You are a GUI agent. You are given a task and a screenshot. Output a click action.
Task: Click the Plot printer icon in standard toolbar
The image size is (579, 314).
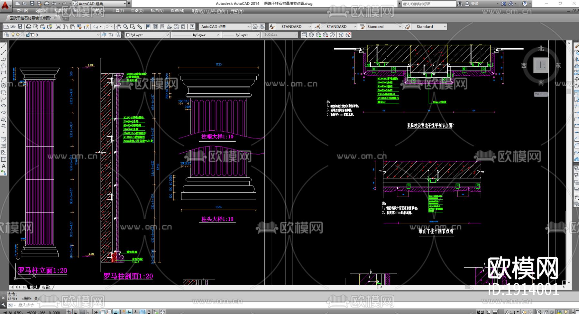coord(29,27)
